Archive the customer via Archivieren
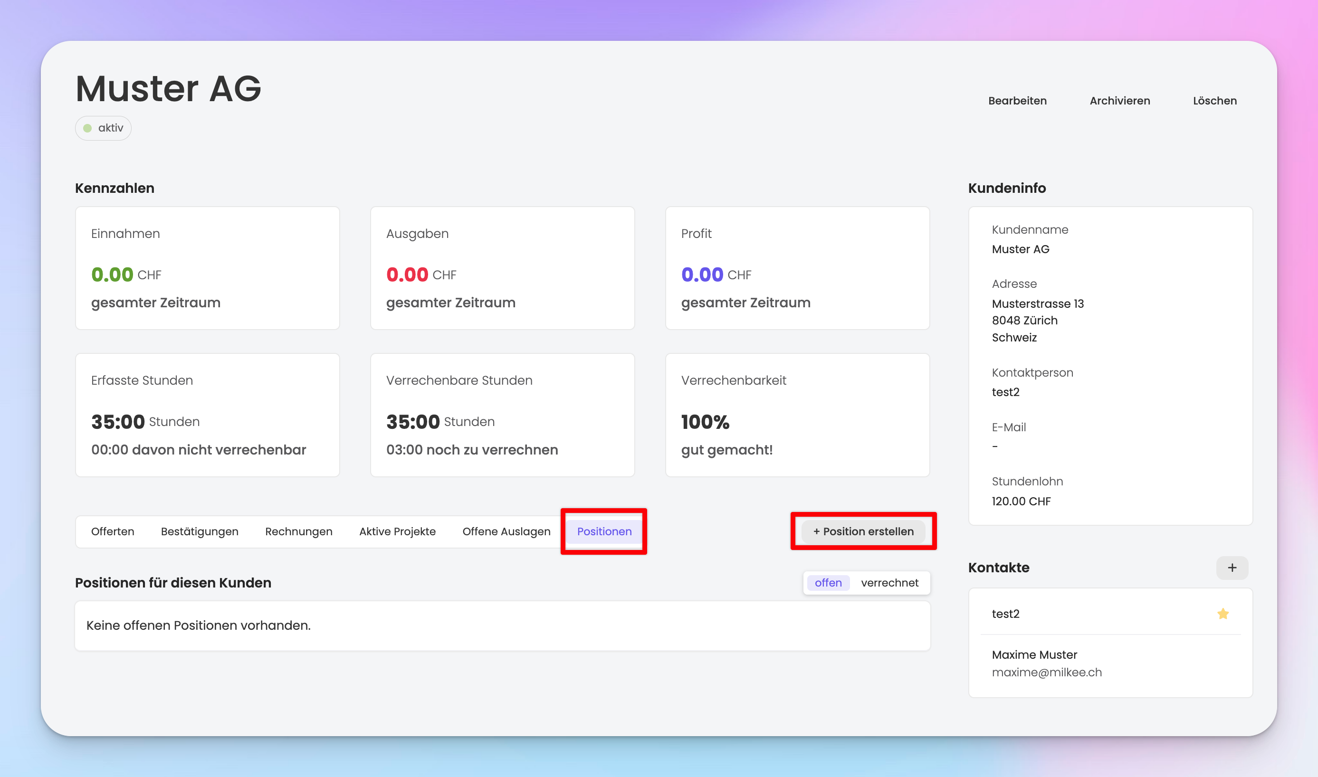 [1119, 101]
